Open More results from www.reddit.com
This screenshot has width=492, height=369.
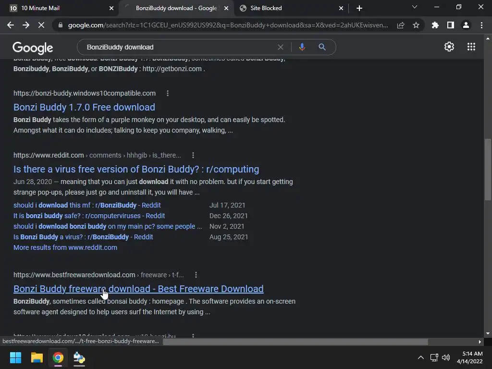pos(65,247)
